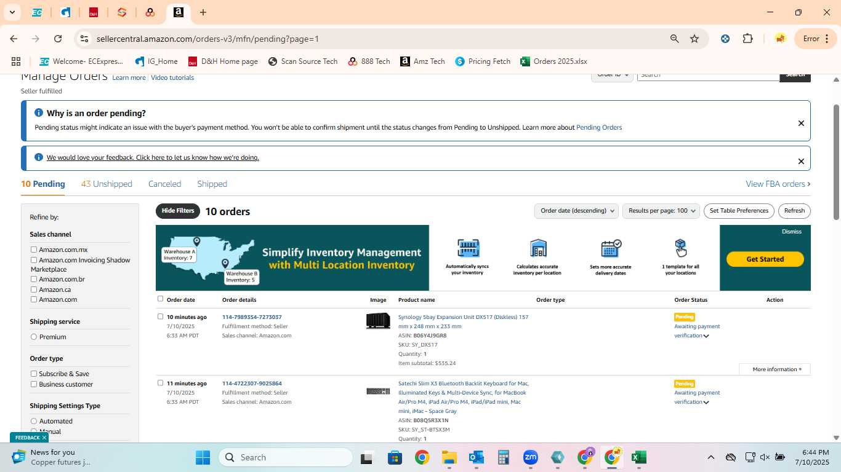Screen dimensions: 841x472
Task: Bookmark this page with the star icon
Action: [x=694, y=39]
